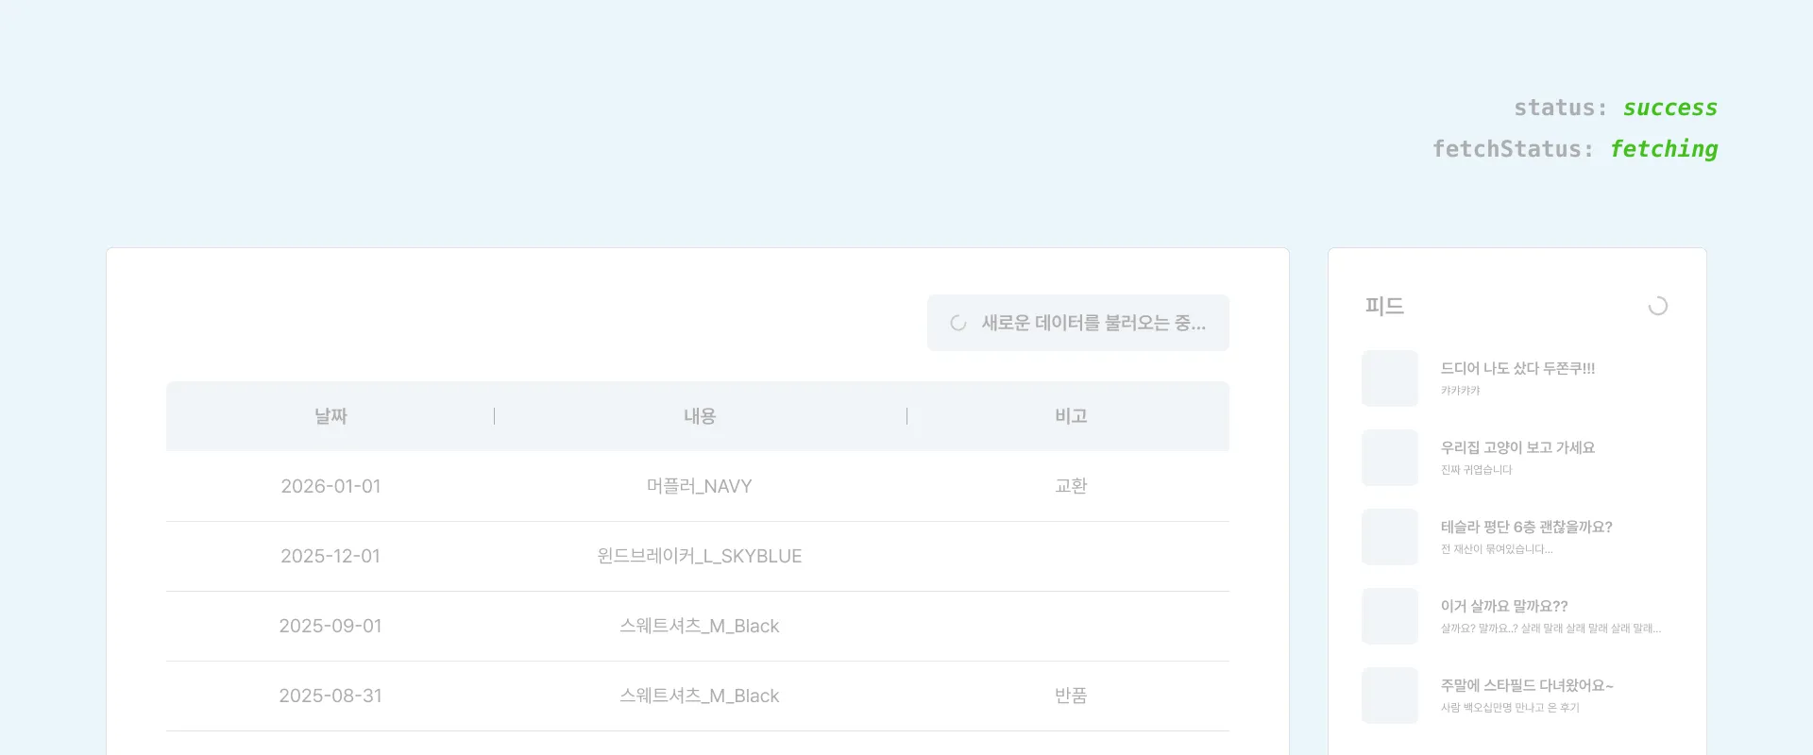Open thumbnail of '우리집 고양이 보고 가세요' post
Viewport: 1813px width, 755px height.
(1389, 458)
